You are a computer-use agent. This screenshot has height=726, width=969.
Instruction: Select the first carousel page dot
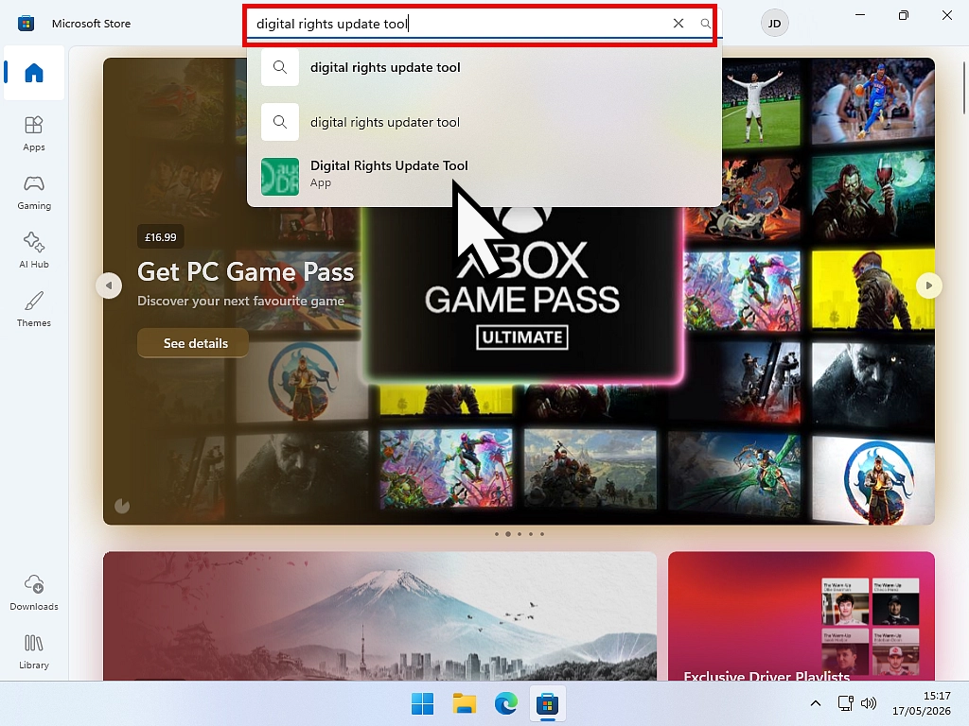pos(496,534)
